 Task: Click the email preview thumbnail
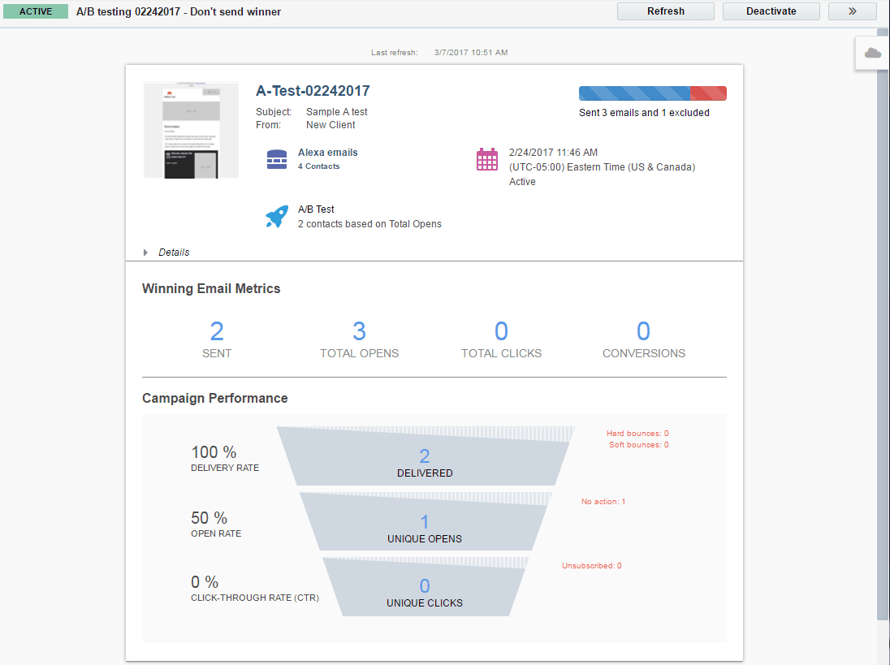pos(191,130)
